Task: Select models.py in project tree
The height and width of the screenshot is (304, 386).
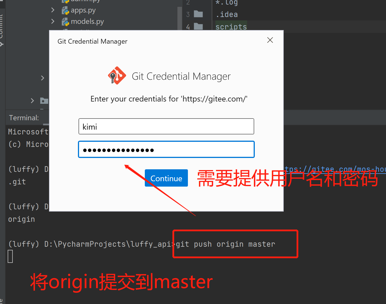Action: point(87,22)
